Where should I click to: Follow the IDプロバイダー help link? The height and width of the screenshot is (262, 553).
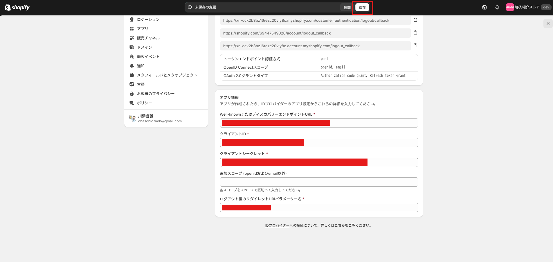click(277, 225)
